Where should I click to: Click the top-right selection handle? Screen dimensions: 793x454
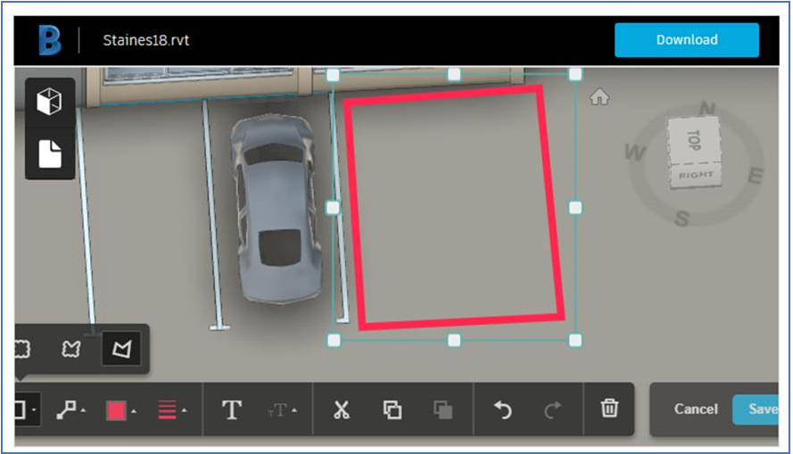click(575, 75)
